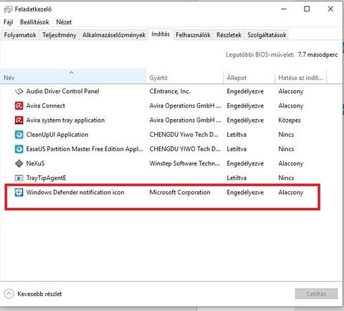Switch to the Szolgáltatások tab
The image size is (344, 311).
coord(267,35)
